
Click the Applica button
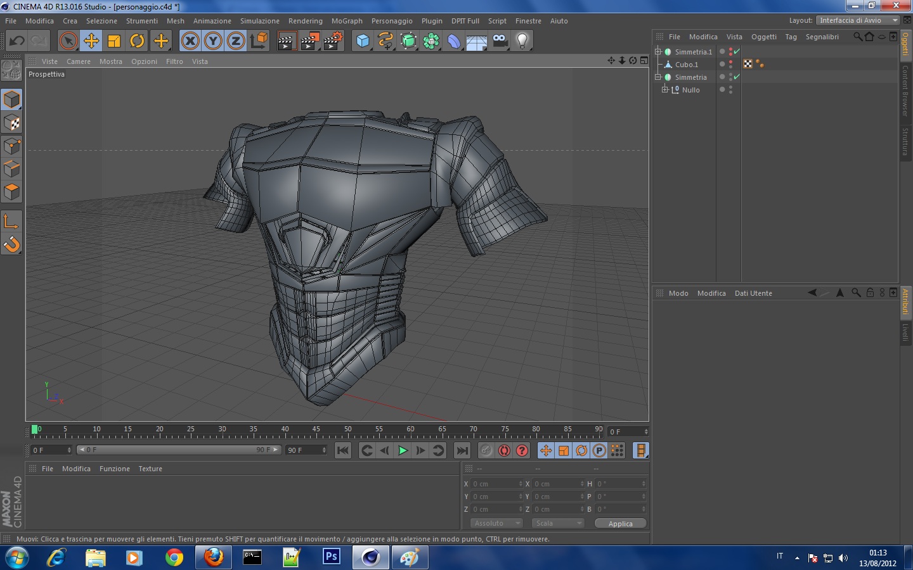[x=620, y=524]
